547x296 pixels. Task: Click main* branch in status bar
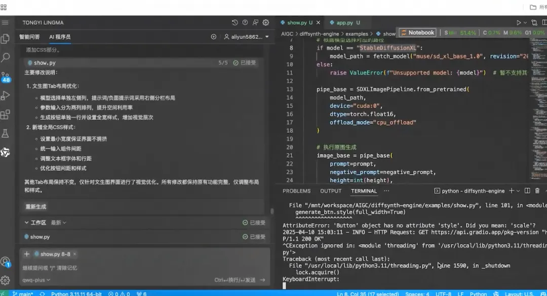(23, 293)
